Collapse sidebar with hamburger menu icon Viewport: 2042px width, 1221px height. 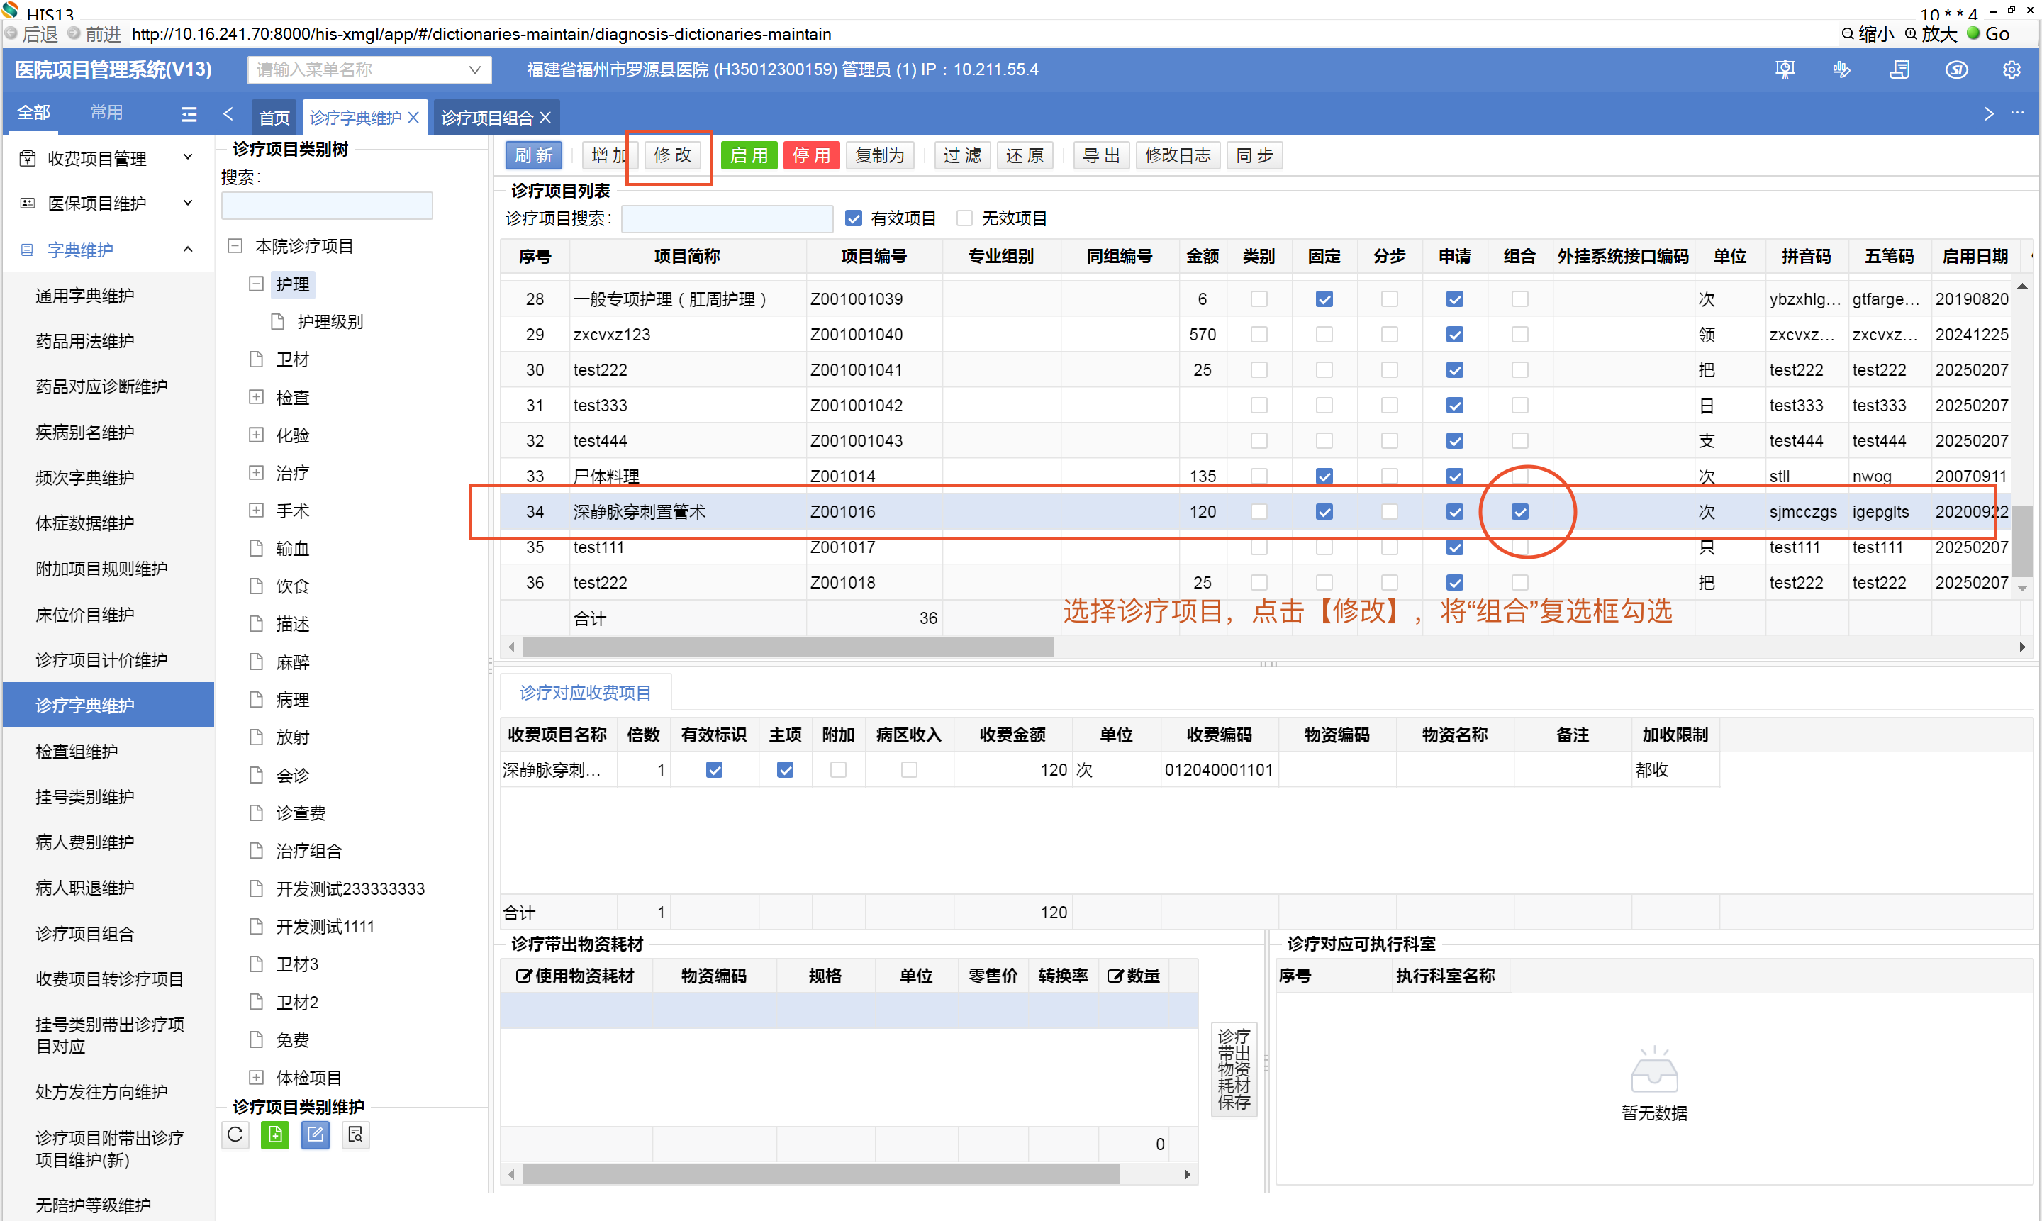[189, 114]
